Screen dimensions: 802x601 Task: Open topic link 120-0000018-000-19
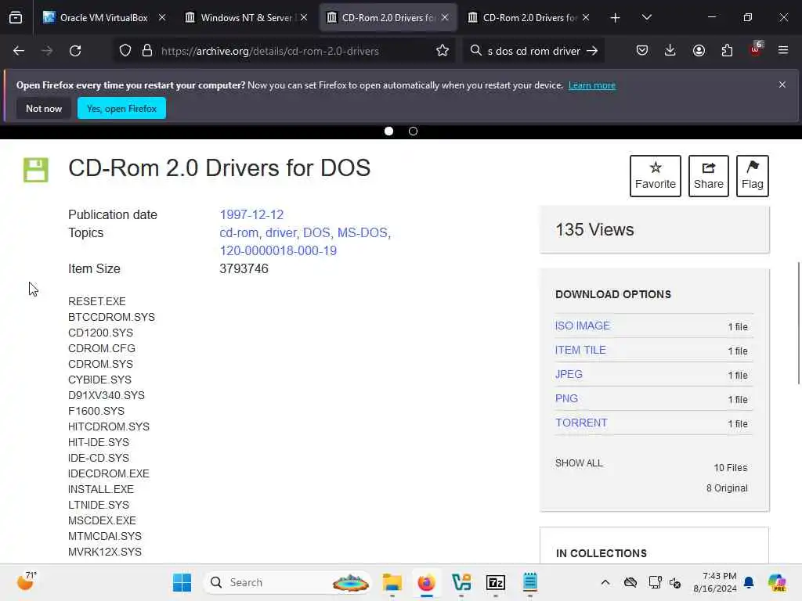coord(278,250)
